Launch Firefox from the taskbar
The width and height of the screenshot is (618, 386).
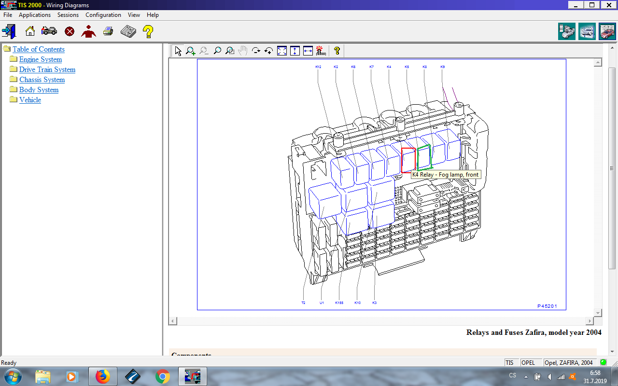(102, 376)
